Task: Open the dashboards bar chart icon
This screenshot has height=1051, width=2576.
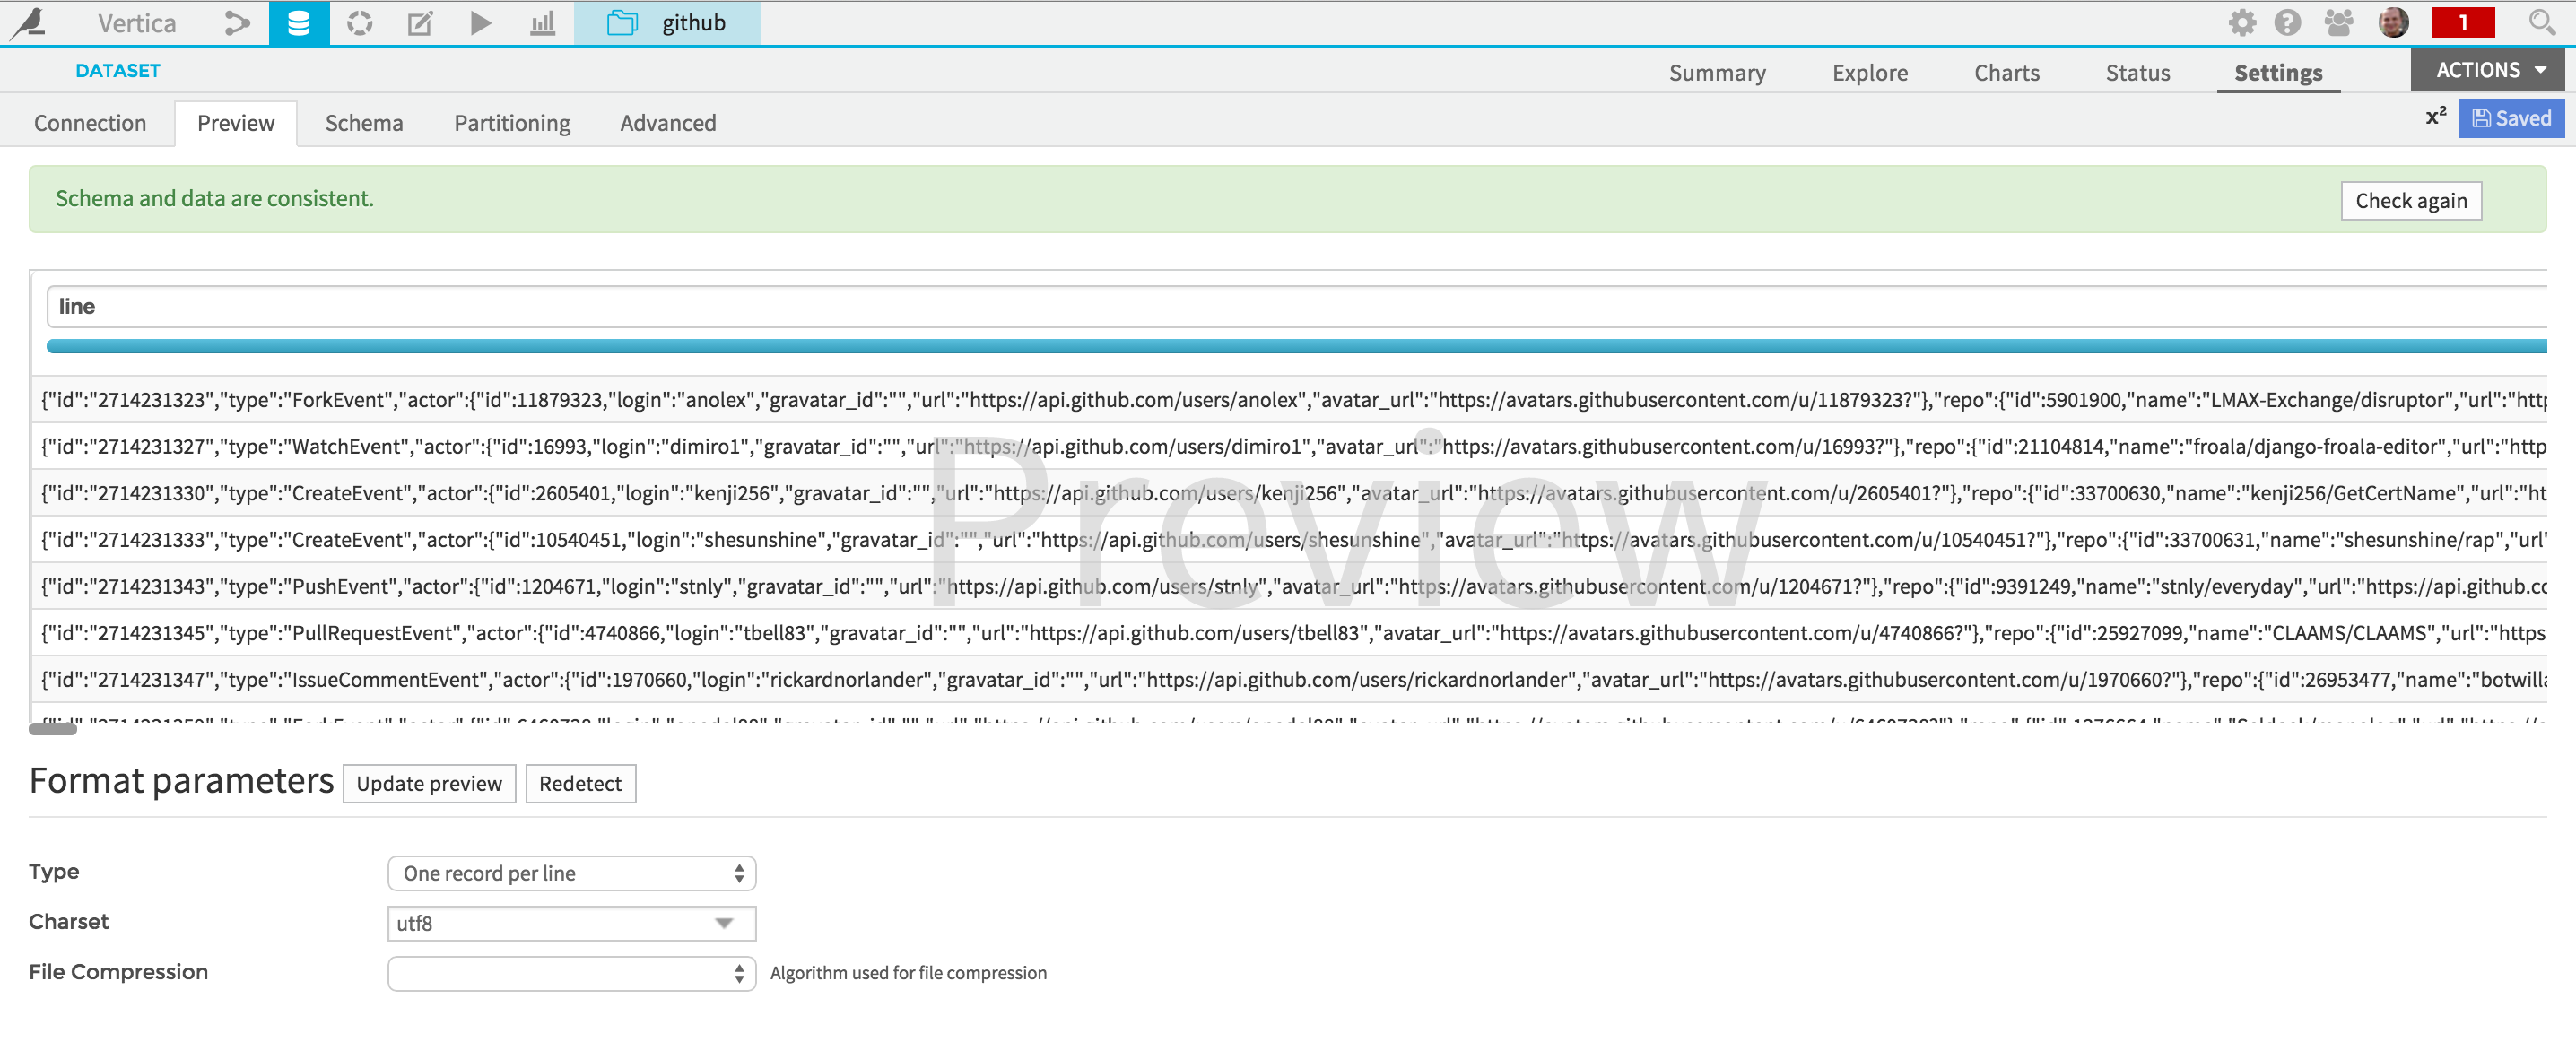Action: click(x=542, y=23)
